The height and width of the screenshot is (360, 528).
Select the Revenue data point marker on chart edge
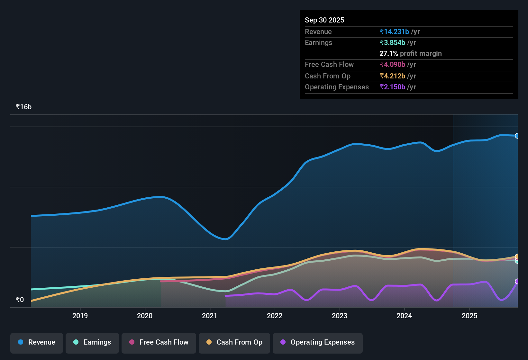[518, 136]
